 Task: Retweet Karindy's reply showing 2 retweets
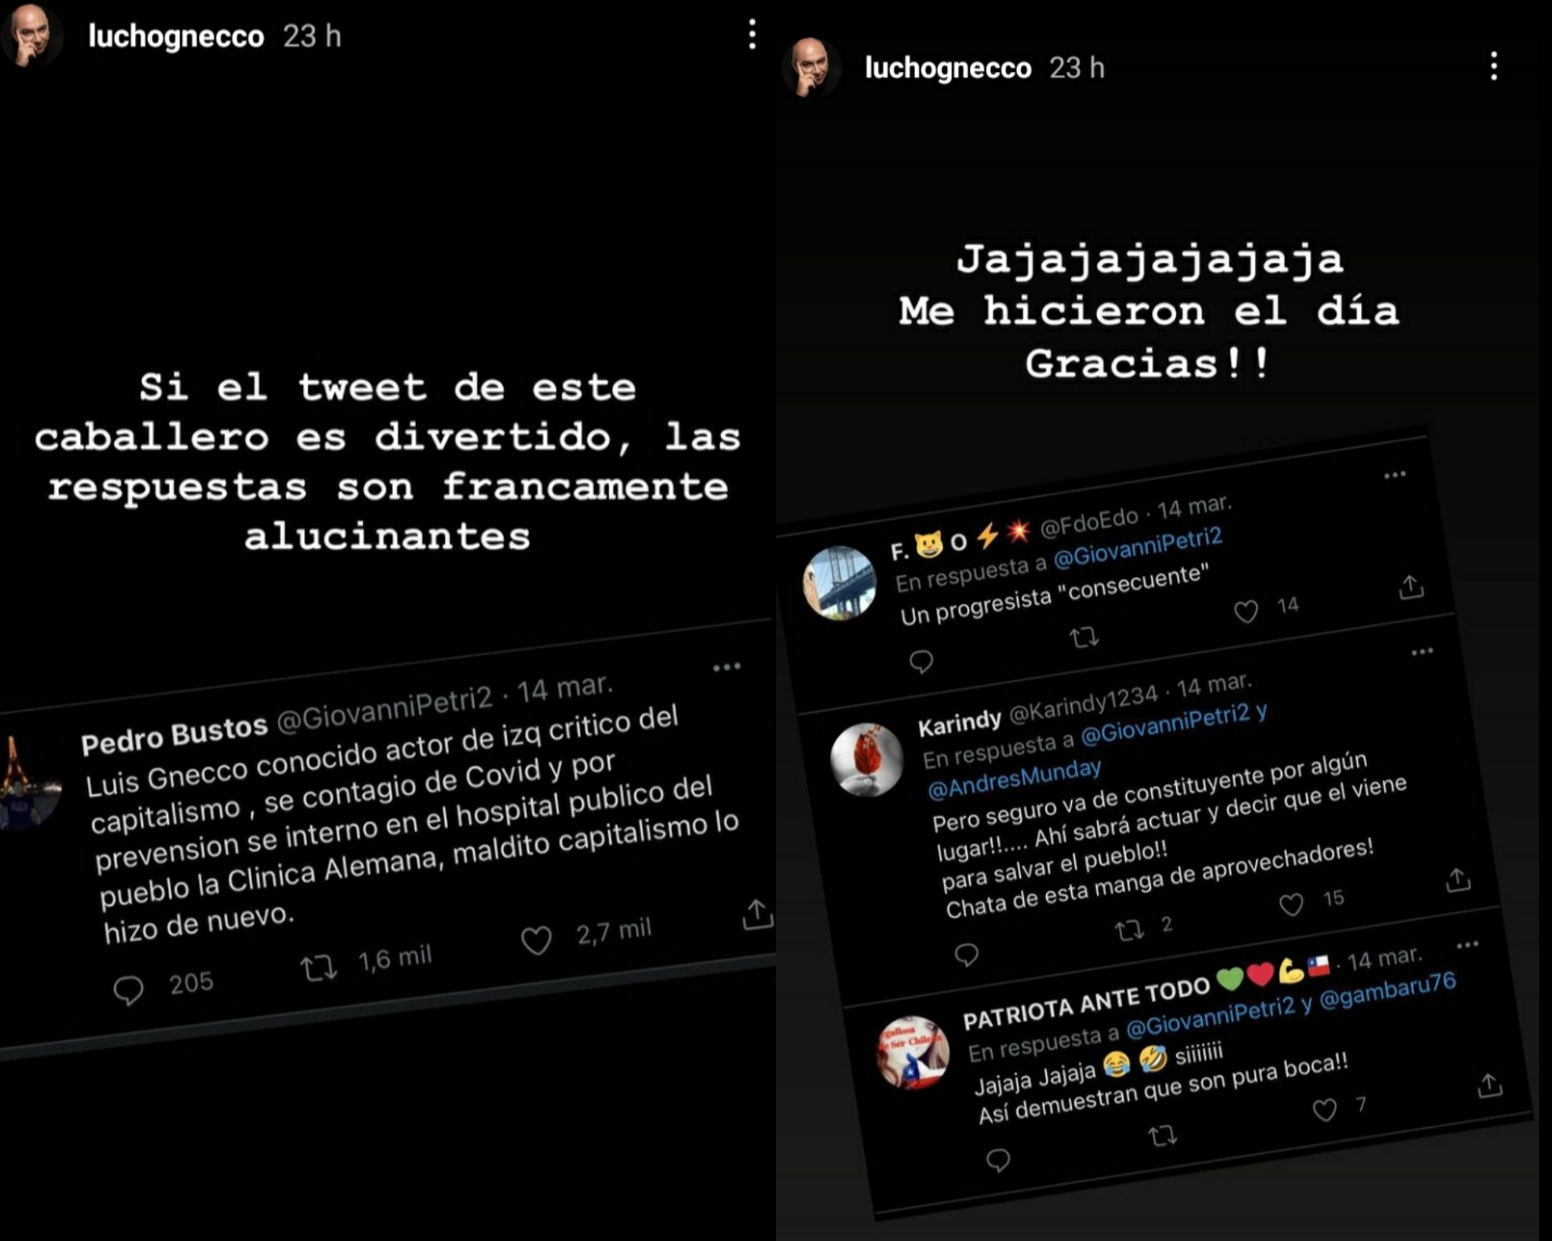[x=1129, y=931]
